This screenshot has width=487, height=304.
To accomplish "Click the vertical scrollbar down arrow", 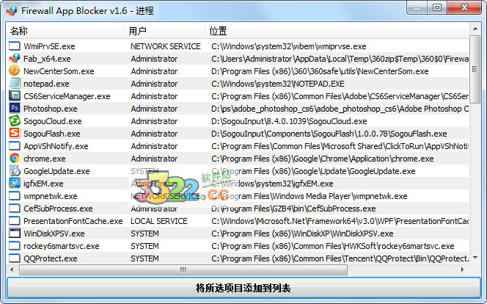I will pos(475,258).
